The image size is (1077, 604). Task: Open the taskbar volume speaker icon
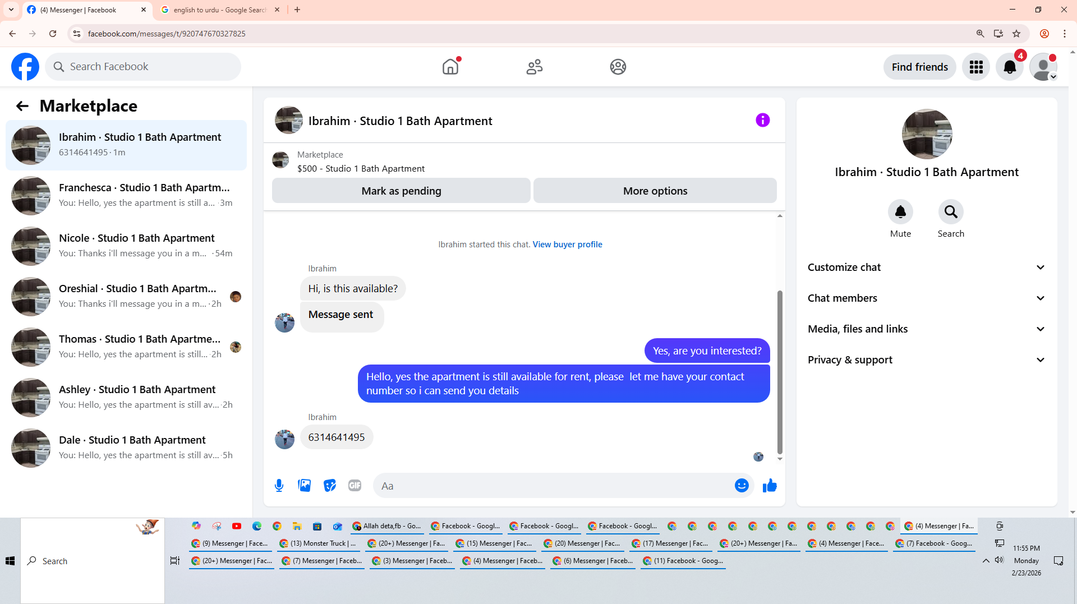pyautogui.click(x=999, y=560)
